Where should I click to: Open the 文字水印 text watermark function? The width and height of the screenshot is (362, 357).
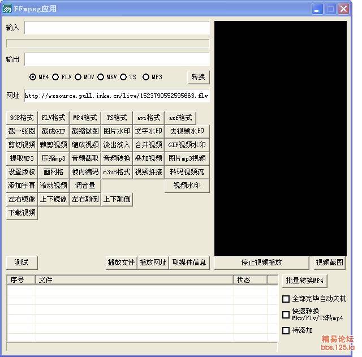(x=149, y=131)
